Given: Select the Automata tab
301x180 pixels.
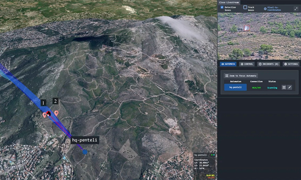Looking at the screenshot, I should coord(229,64).
